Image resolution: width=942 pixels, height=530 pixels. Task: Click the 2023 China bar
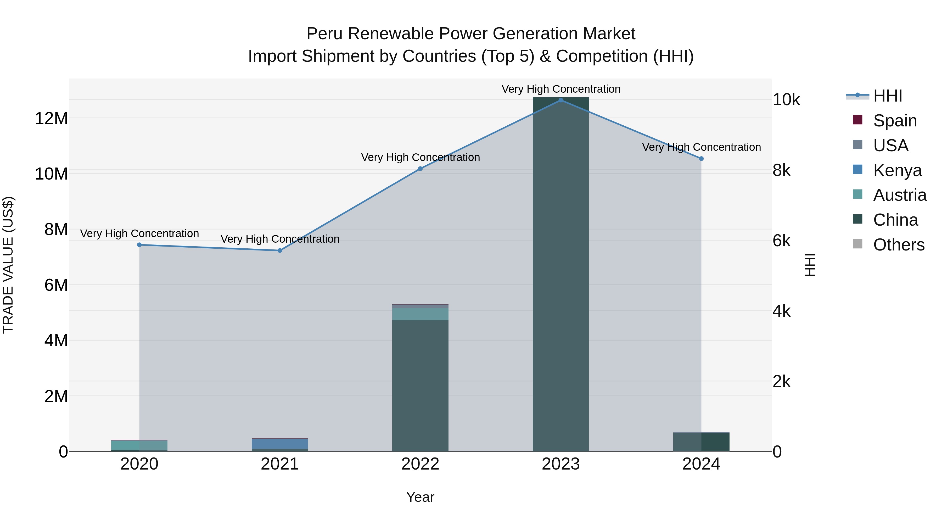click(560, 274)
